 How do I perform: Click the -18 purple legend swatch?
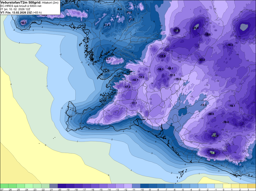tap(79, 186)
